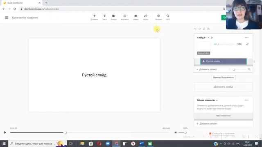Viewport: 262px width, 147px height.
Task: Click the redo arrow icon
Action: coord(200,29)
